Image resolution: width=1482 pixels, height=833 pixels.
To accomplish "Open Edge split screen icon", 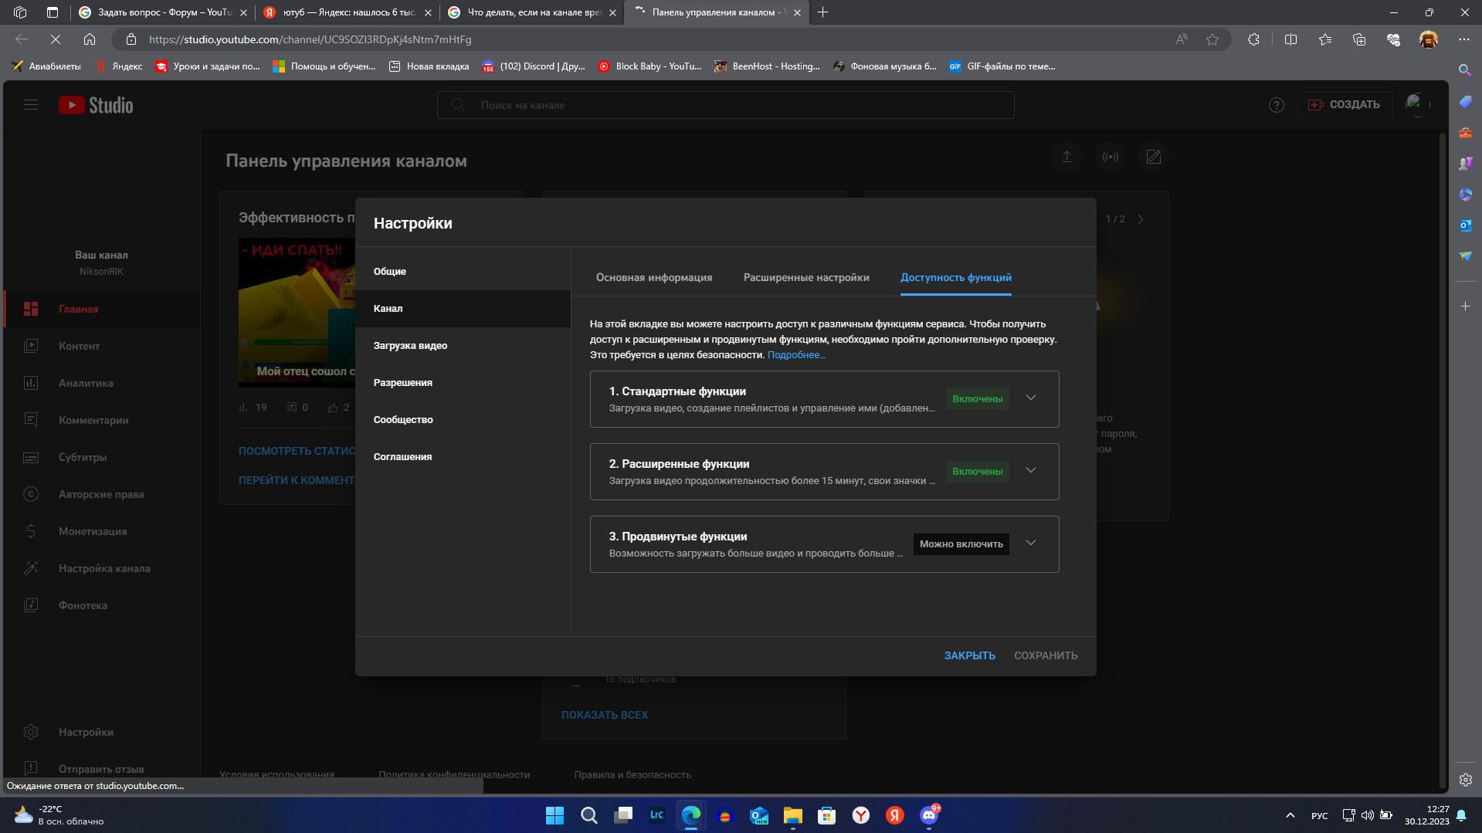I will 1290,39.
